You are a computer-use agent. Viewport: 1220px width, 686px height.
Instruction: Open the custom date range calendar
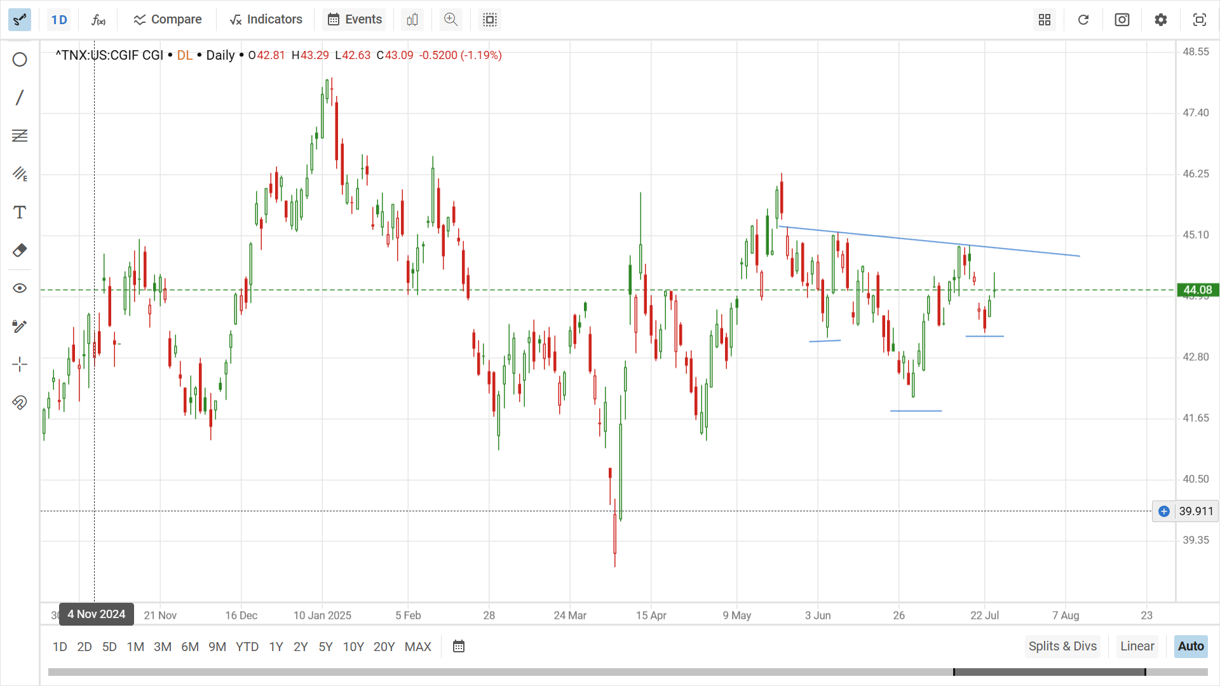pyautogui.click(x=459, y=647)
